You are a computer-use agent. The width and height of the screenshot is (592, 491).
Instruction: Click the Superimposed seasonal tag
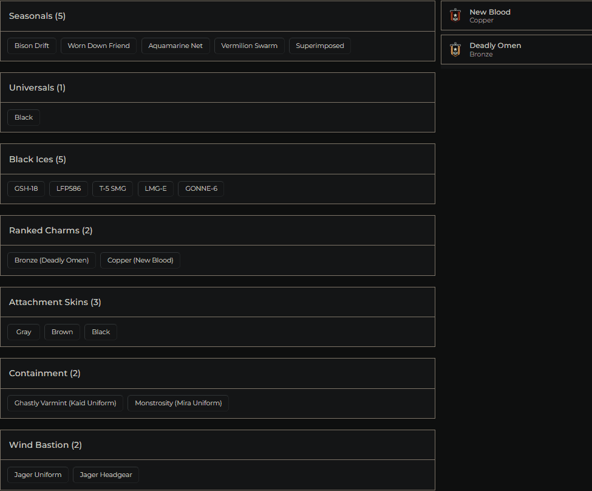tap(320, 46)
